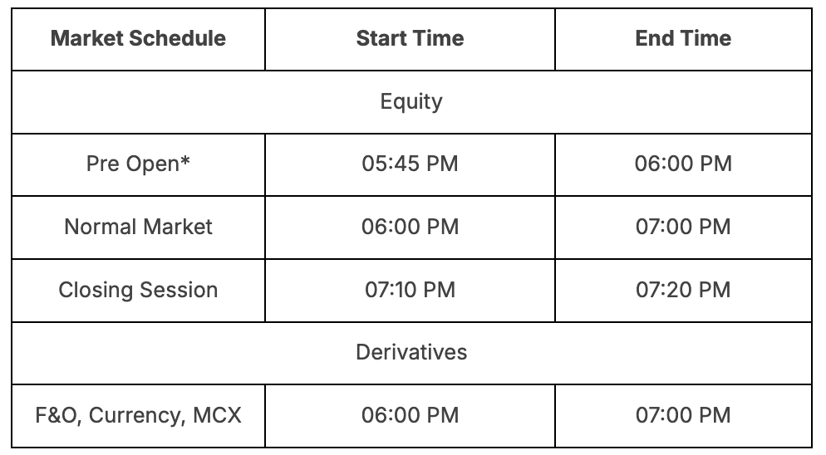Click the word MCX in last row
This screenshot has height=455, width=826.
coord(216,415)
